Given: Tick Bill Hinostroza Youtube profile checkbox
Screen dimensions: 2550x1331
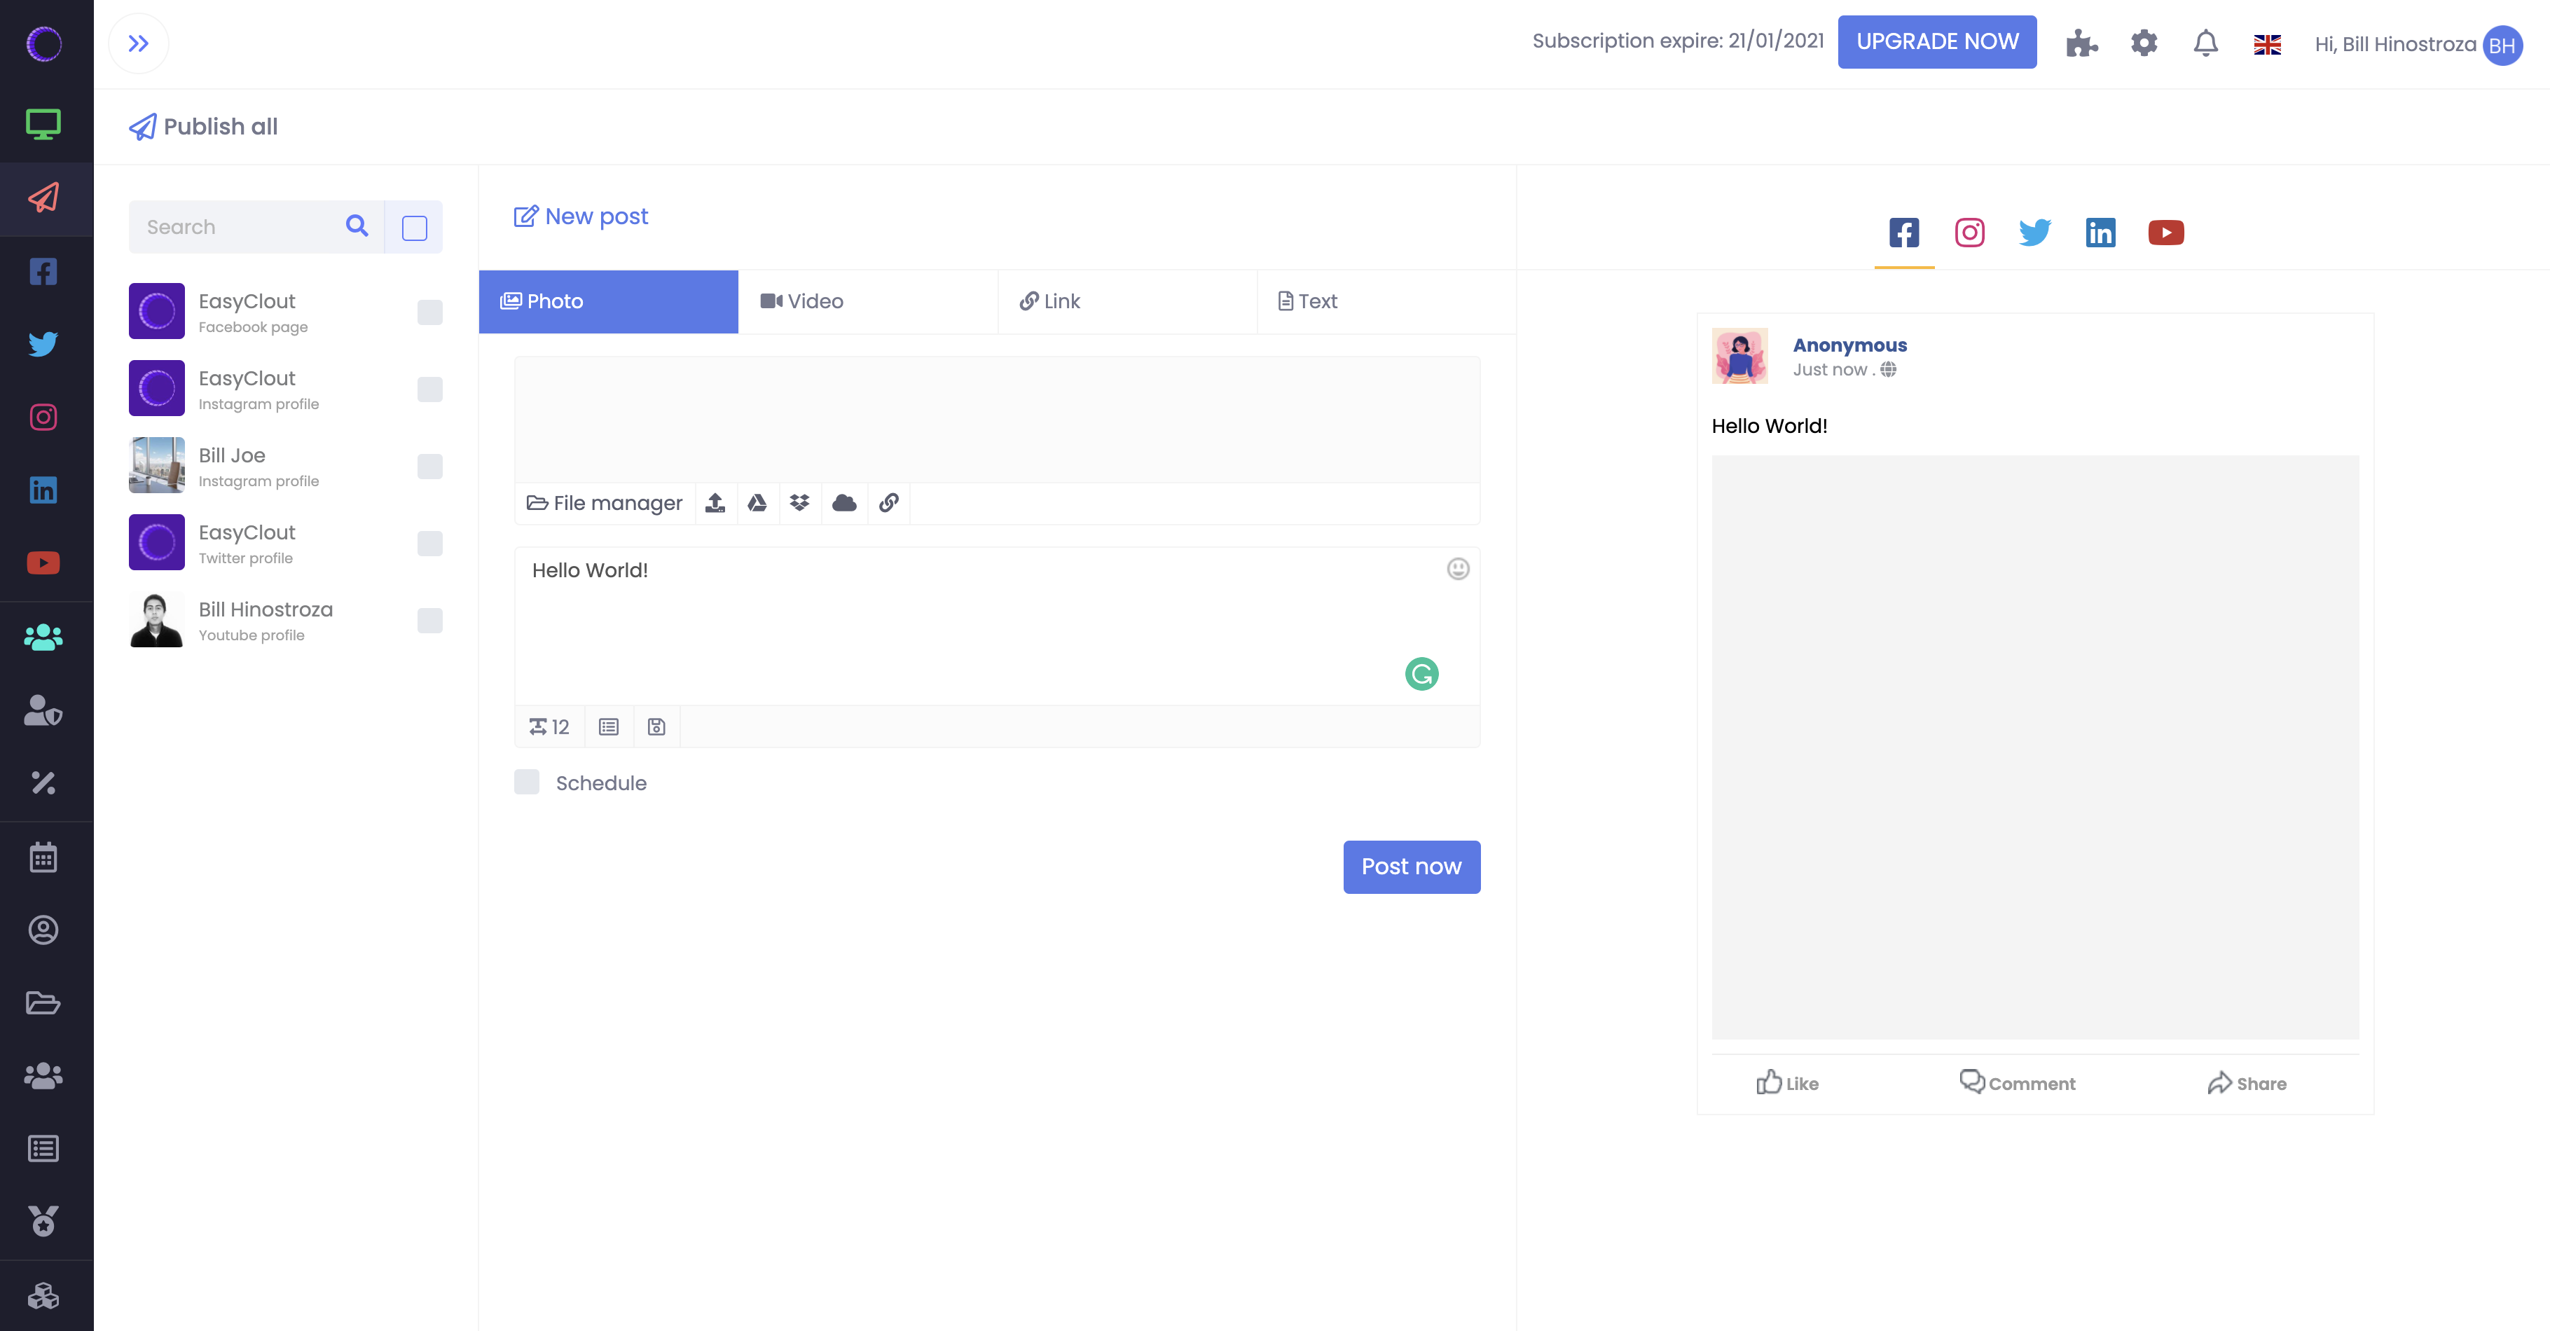Looking at the screenshot, I should (429, 621).
